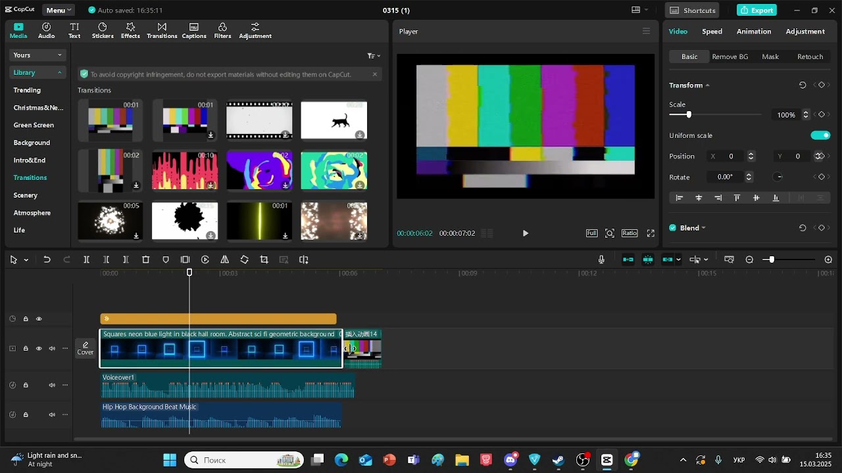Open the Filters panel
Viewport: 842px width, 473px height.
[x=222, y=30]
